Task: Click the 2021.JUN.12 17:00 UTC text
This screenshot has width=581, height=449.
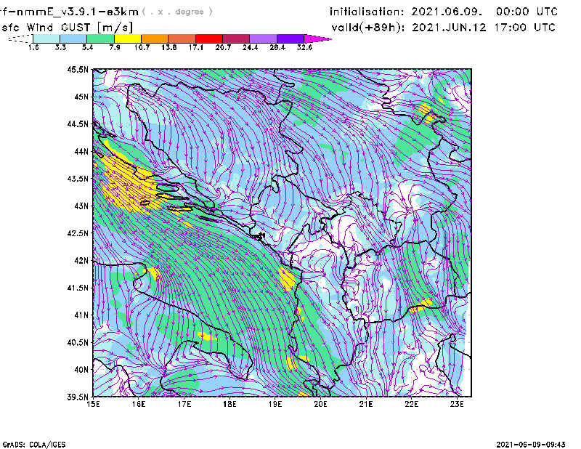Action: pyautogui.click(x=484, y=28)
